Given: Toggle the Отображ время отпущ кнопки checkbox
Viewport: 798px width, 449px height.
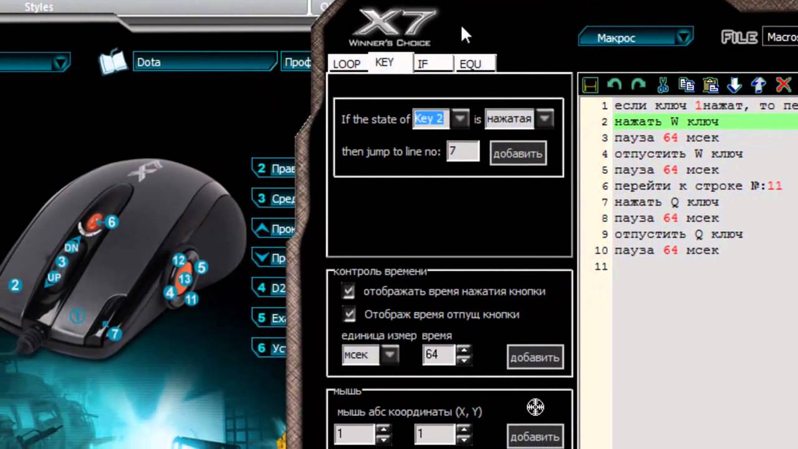Looking at the screenshot, I should 349,314.
